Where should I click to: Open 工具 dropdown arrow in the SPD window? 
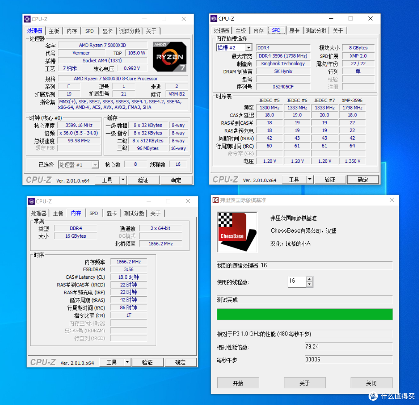(x=310, y=179)
